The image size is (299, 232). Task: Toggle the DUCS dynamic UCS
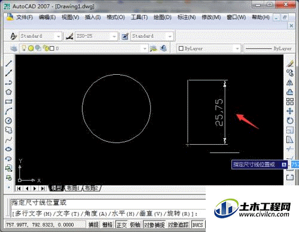198,225
